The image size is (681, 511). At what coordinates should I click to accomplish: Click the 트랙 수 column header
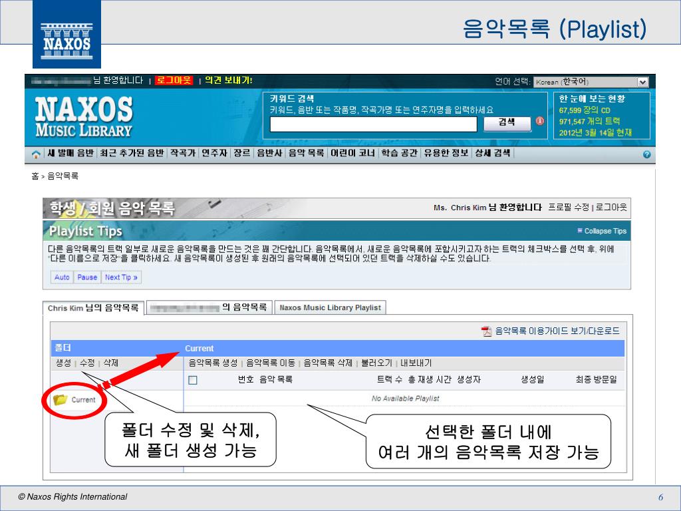point(388,380)
